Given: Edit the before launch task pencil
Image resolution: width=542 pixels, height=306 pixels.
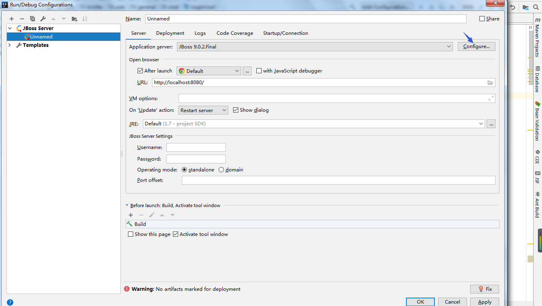Looking at the screenshot, I should tap(152, 215).
